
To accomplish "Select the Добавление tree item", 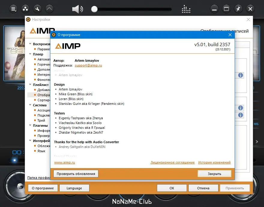I will click(43, 90).
